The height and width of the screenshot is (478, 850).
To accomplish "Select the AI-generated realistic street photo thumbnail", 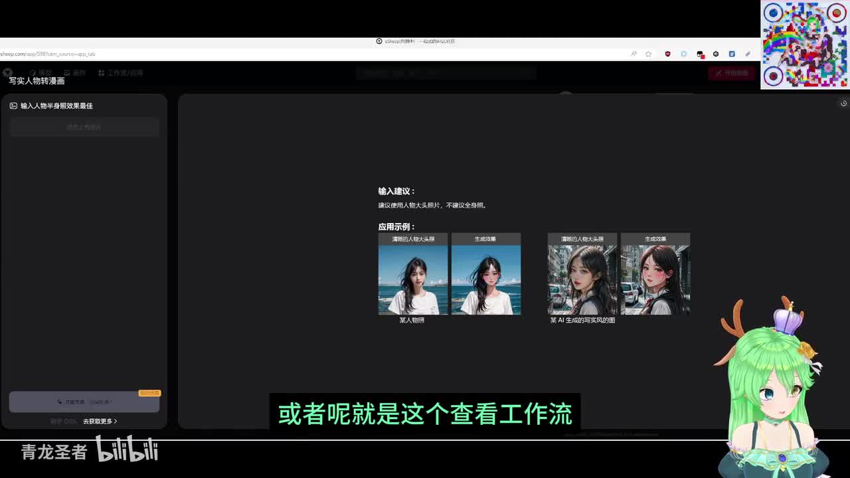I will tap(582, 279).
